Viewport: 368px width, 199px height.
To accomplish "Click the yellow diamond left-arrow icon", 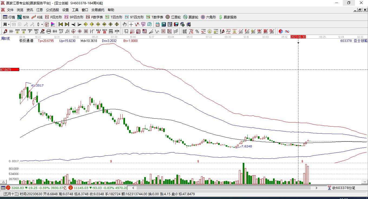I will (86, 24).
